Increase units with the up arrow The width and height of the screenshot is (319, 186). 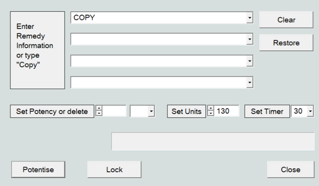point(210,108)
